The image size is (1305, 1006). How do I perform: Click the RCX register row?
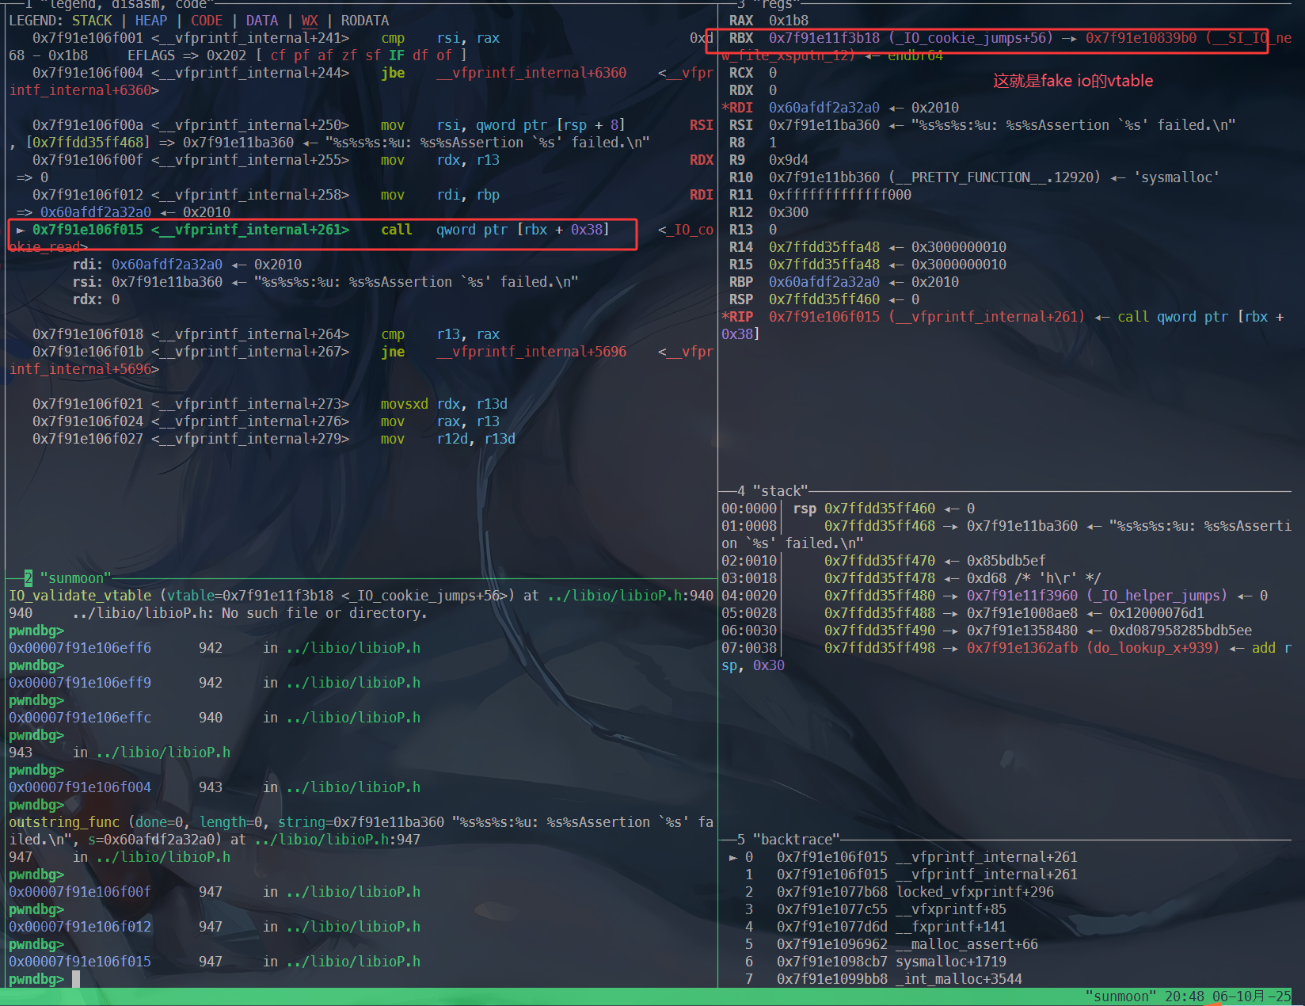753,73
